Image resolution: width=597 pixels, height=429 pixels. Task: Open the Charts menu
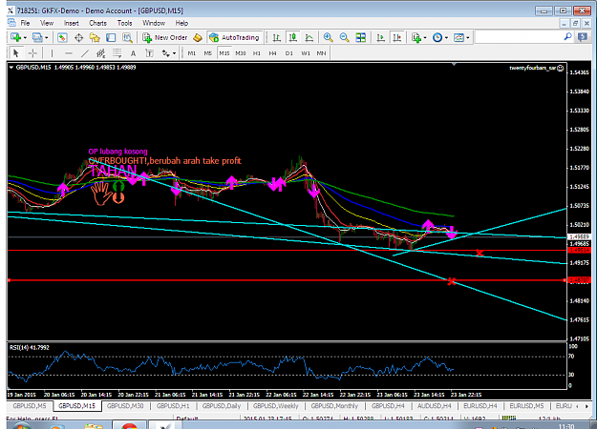[x=97, y=23]
